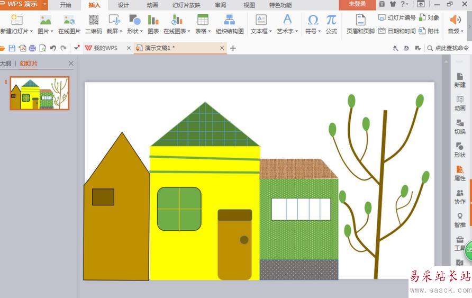The width and height of the screenshot is (472, 298).
Task: Click the save icon in quick toolbar
Action: 12,48
